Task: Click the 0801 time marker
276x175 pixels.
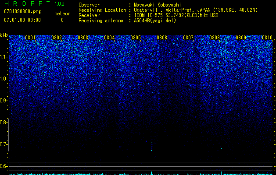Action: pyautogui.click(x=30, y=38)
